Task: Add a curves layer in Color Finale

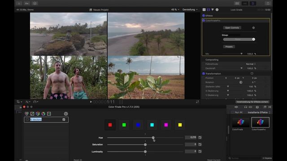Action: point(32,114)
